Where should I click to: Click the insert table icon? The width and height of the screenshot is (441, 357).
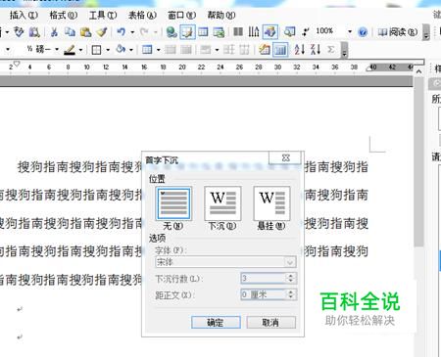[x=203, y=32]
